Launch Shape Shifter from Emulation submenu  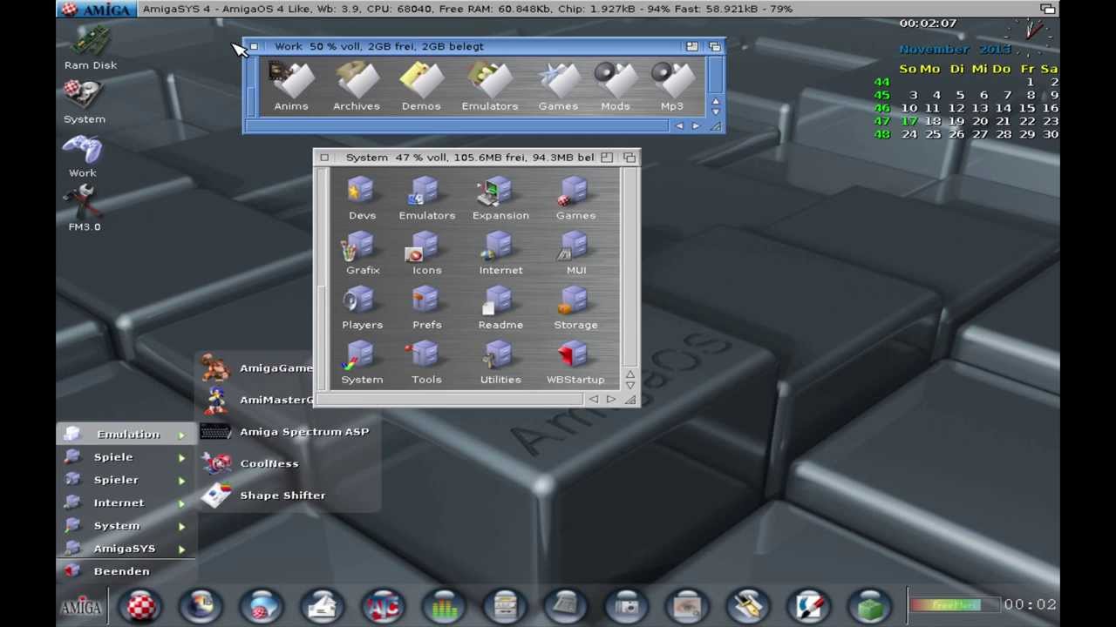(x=263, y=496)
